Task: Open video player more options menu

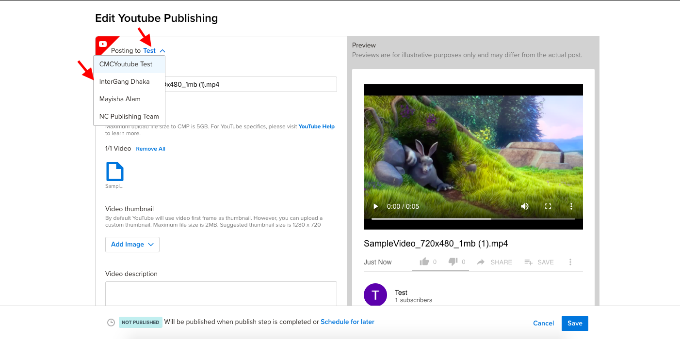Action: click(x=571, y=206)
